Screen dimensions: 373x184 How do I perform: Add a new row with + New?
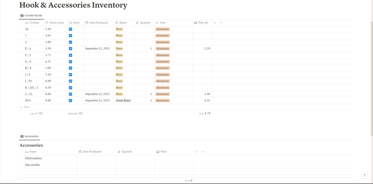(25, 107)
